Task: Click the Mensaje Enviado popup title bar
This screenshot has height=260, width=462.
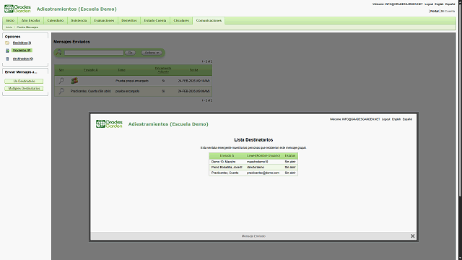Action: pos(253,236)
